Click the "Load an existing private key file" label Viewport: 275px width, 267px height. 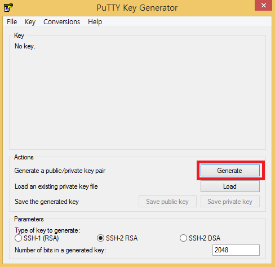(56, 186)
